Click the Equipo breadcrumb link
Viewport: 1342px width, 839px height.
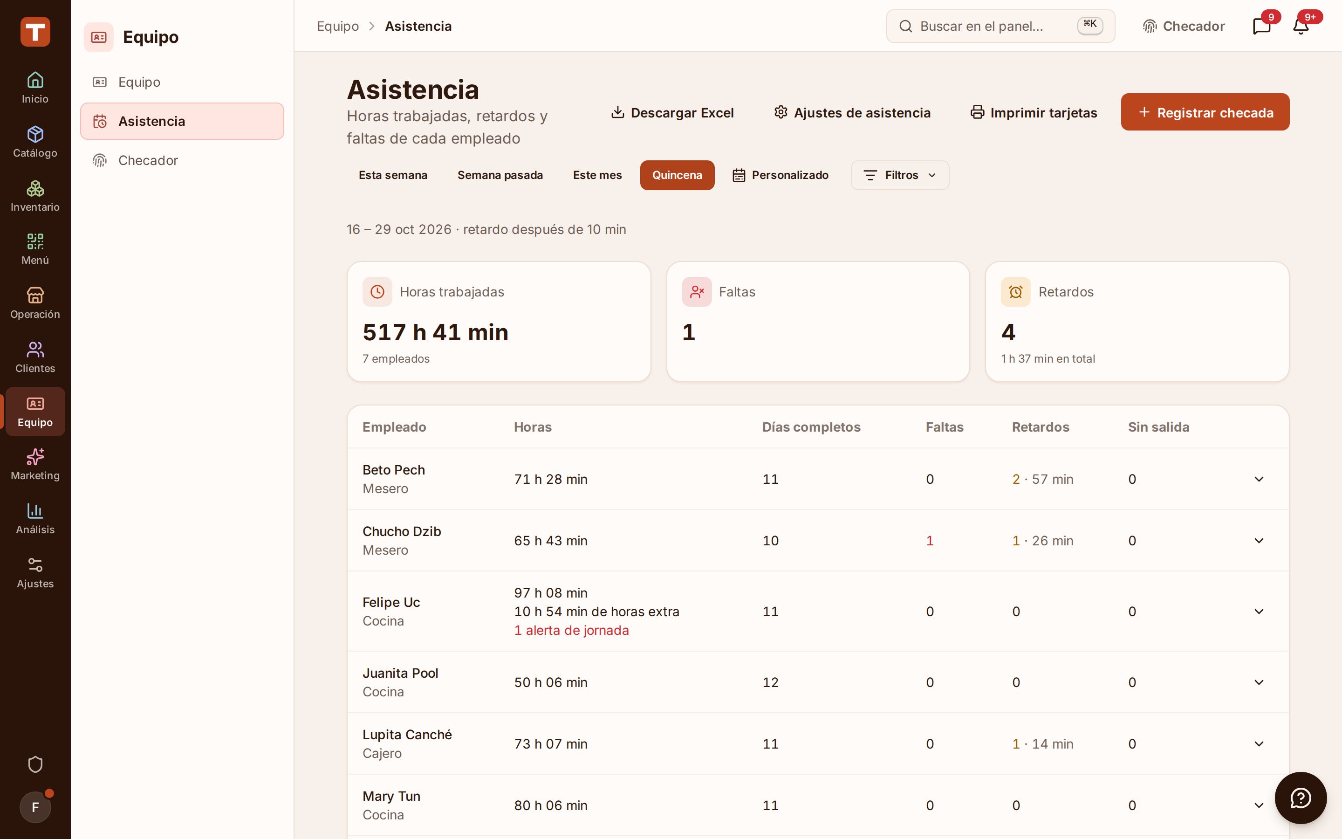click(338, 26)
